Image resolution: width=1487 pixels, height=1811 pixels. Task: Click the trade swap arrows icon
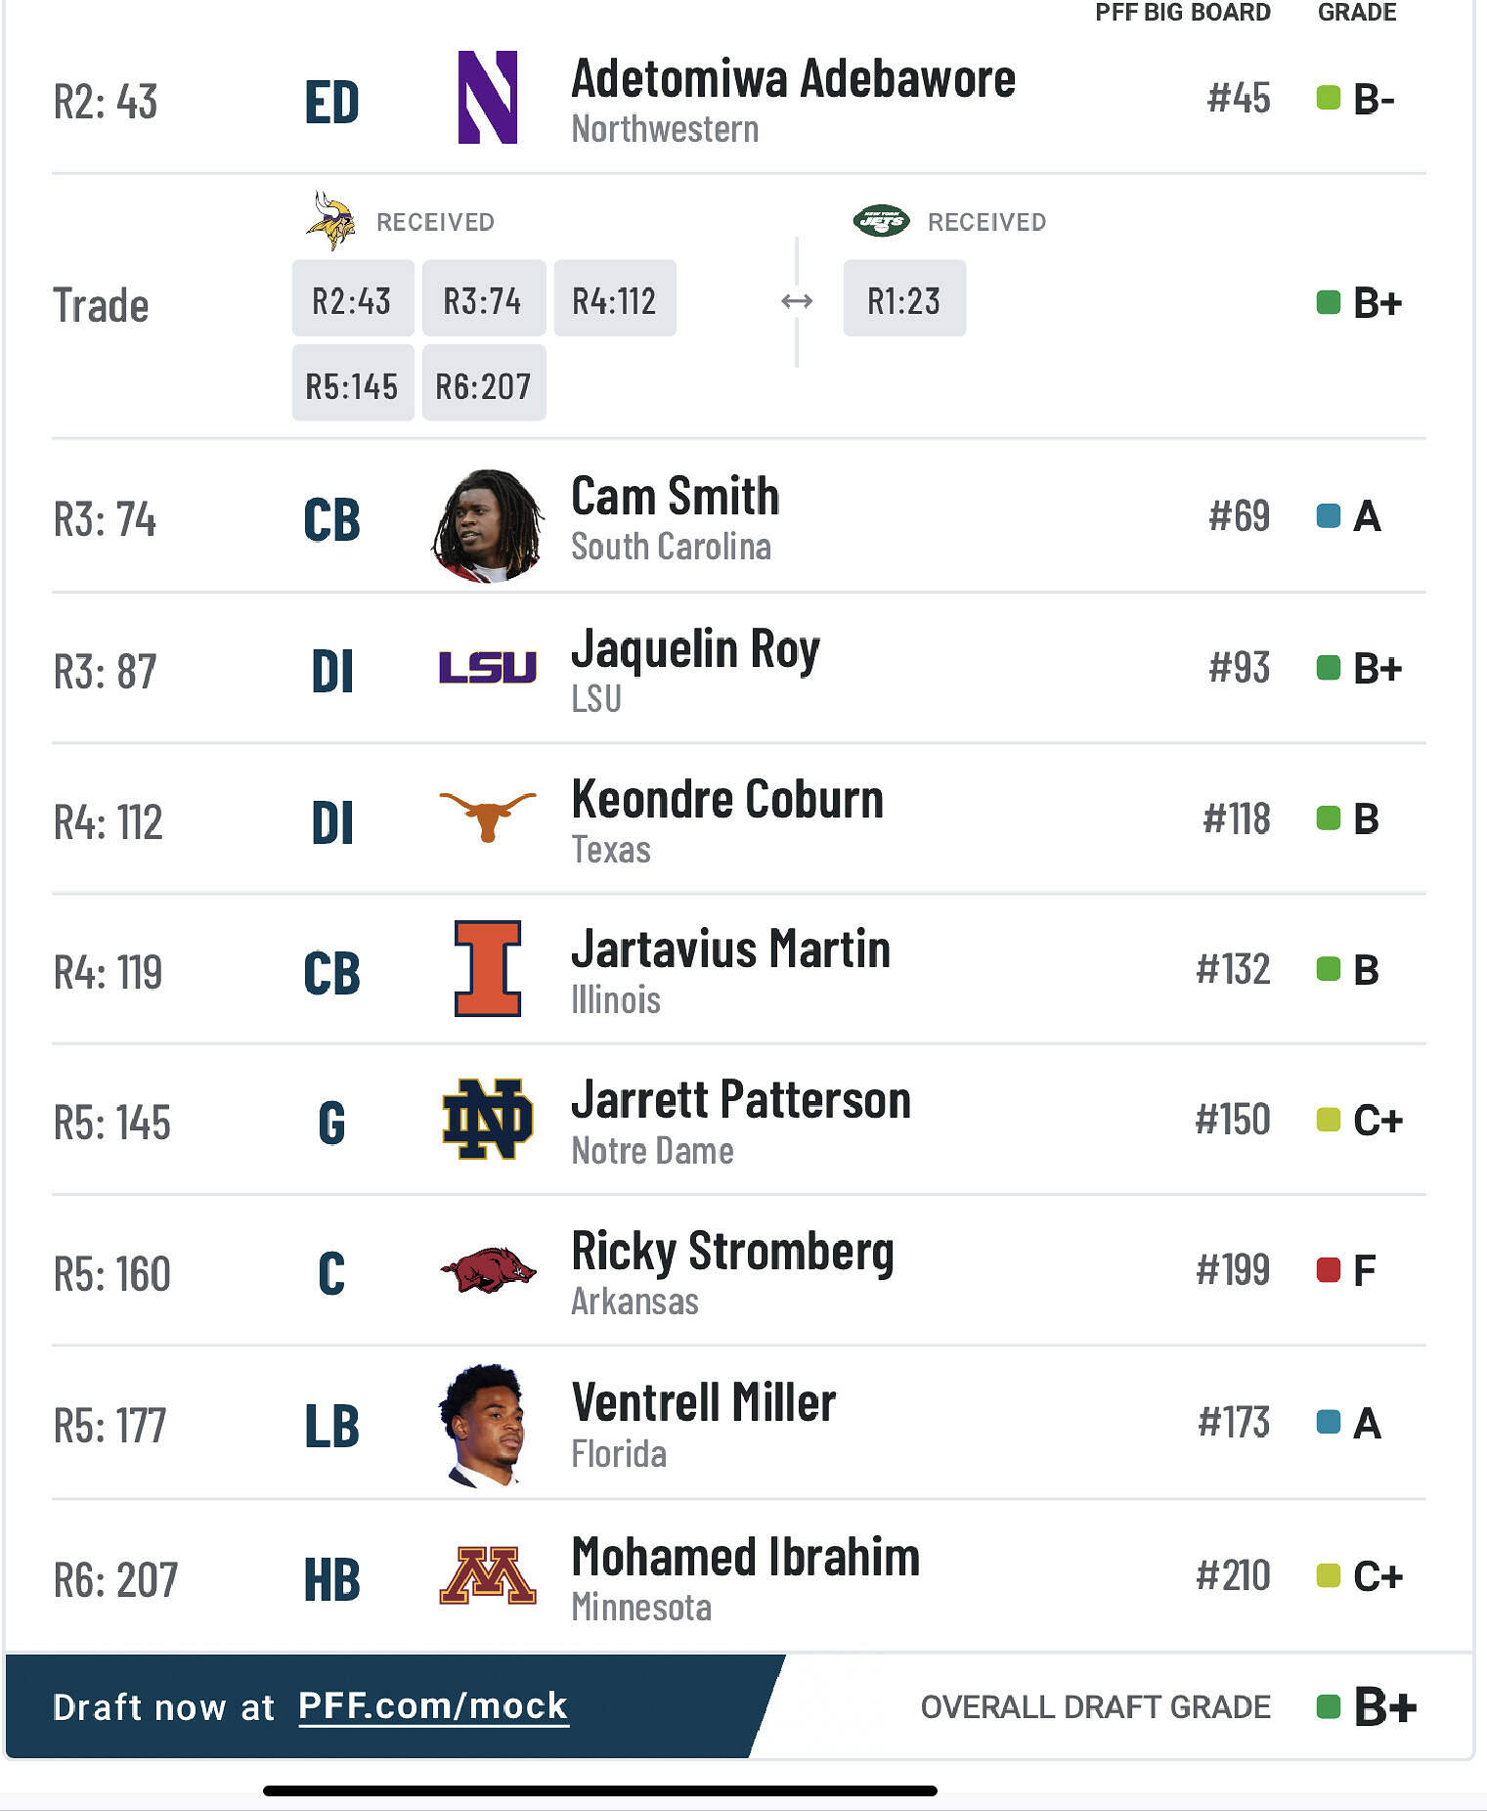pos(797,301)
